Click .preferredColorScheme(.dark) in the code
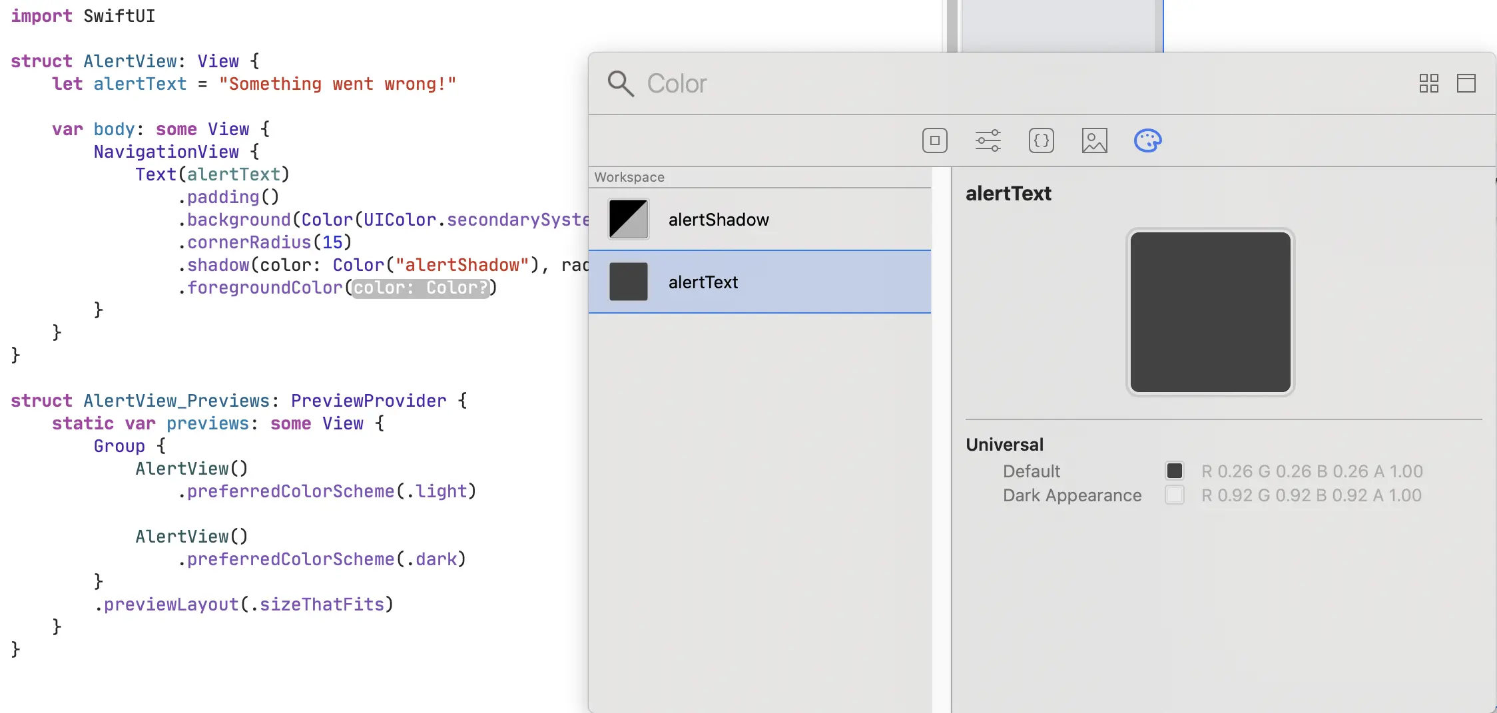Image resolution: width=1497 pixels, height=713 pixels. pyautogui.click(x=322, y=559)
